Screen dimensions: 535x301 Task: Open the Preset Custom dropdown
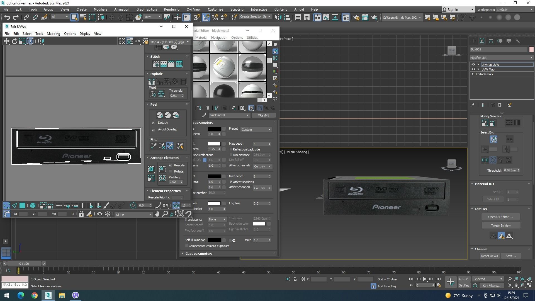point(256,130)
